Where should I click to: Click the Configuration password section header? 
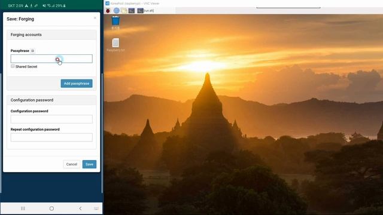pos(51,100)
